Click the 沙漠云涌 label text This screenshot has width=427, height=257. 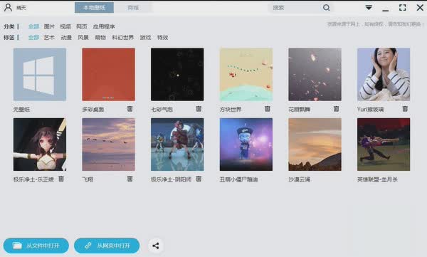click(300, 179)
